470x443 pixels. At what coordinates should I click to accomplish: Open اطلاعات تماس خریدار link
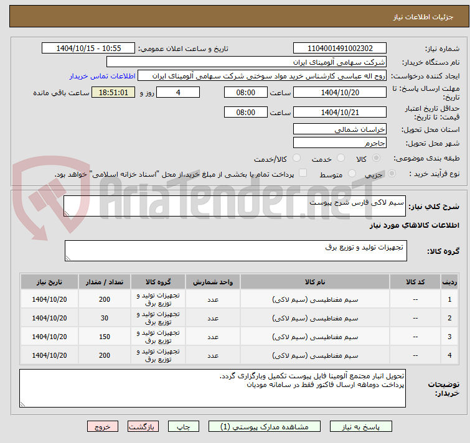tap(103, 76)
